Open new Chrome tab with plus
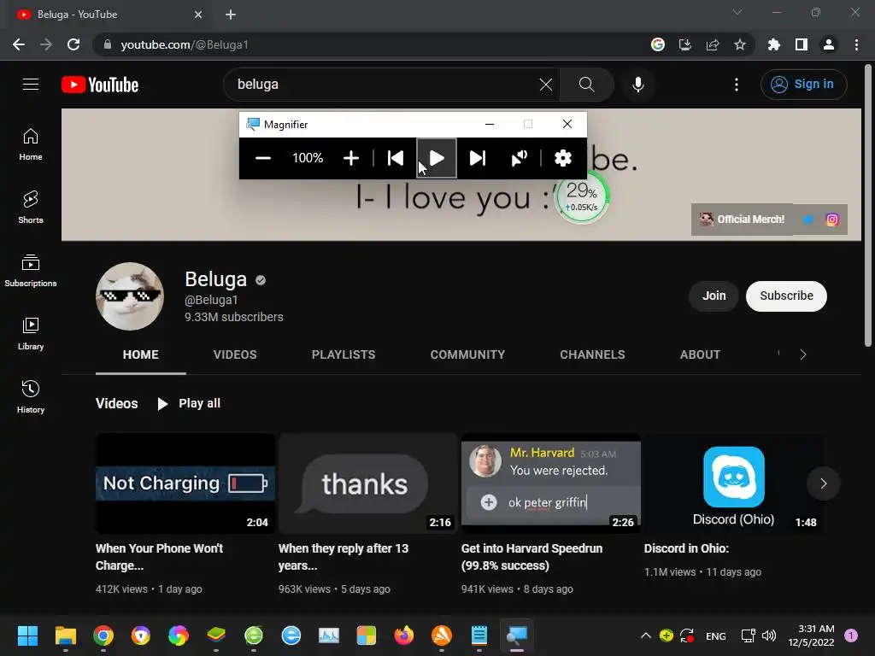Image resolution: width=875 pixels, height=656 pixels. click(231, 15)
